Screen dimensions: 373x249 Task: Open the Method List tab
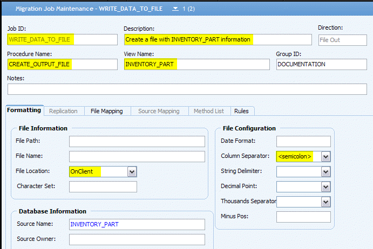coord(209,111)
